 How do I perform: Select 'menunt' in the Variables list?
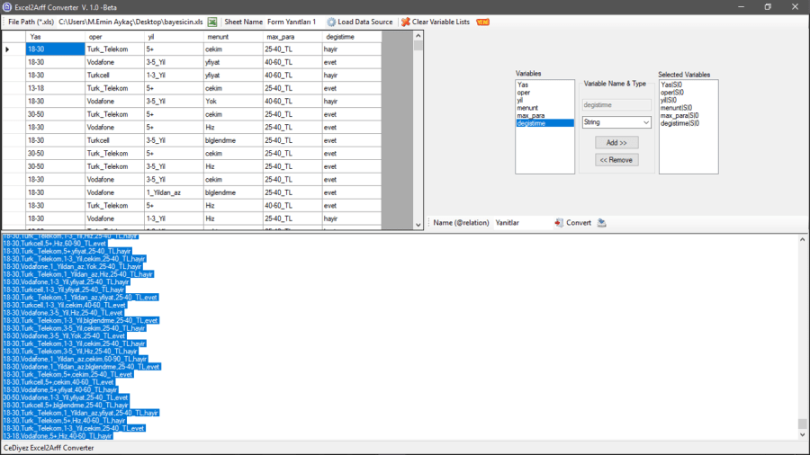[528, 108]
